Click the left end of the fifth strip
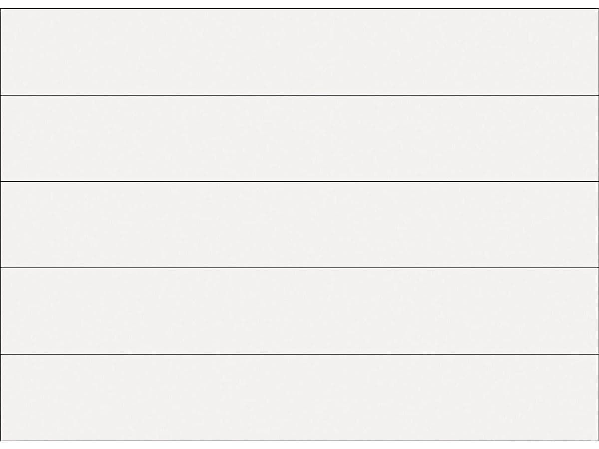Screen dimensions: 599x449 pos(6,397)
